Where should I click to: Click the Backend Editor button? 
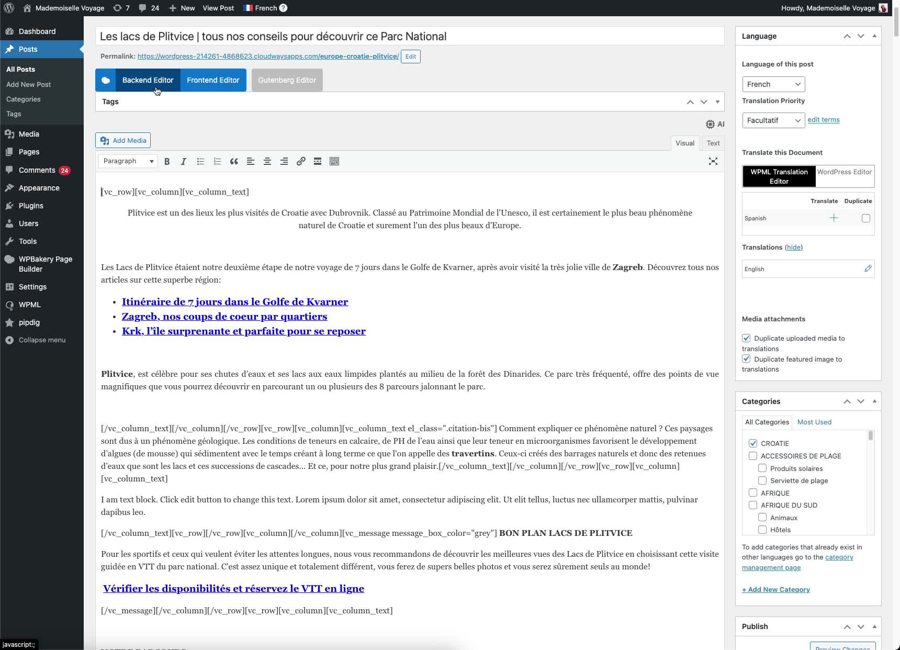148,80
